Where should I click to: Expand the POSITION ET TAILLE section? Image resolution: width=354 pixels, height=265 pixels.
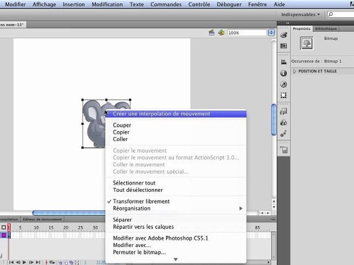(x=294, y=71)
